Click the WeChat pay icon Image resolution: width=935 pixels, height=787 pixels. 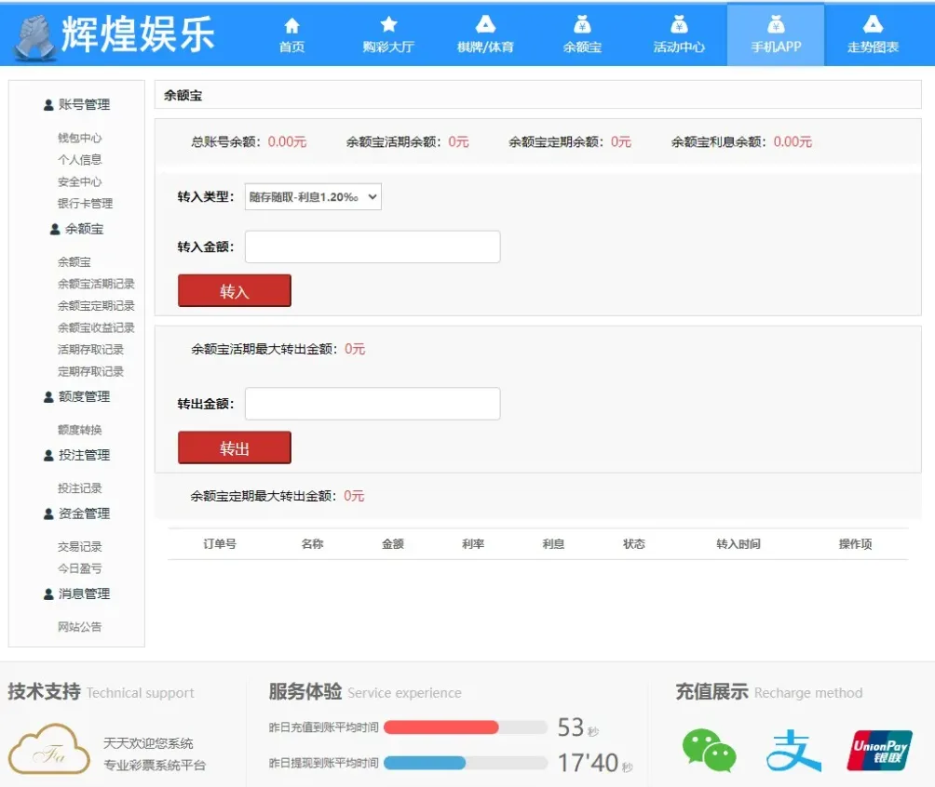click(x=709, y=750)
